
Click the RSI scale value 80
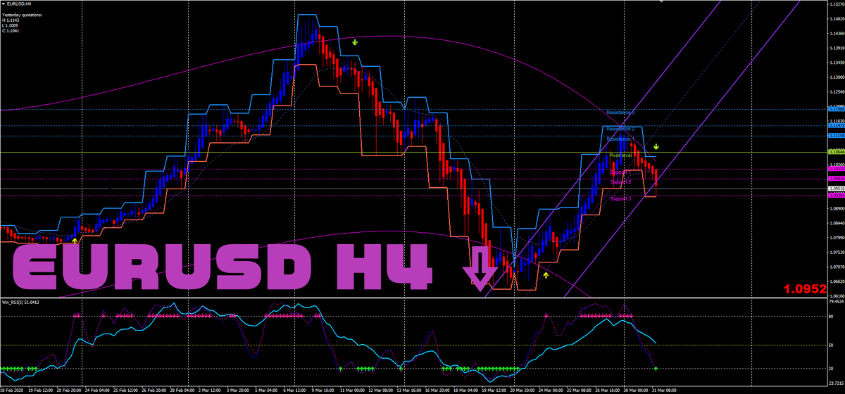[832, 317]
